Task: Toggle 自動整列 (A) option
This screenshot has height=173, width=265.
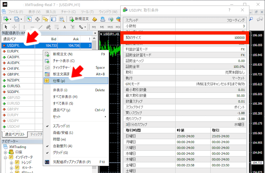Action: click(x=47, y=146)
